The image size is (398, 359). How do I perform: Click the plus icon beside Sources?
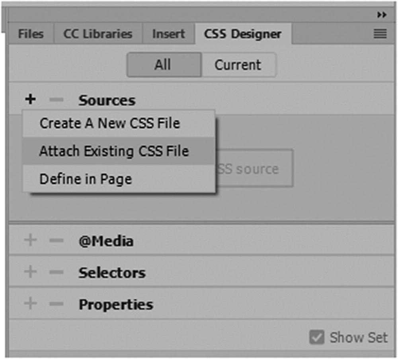(30, 100)
